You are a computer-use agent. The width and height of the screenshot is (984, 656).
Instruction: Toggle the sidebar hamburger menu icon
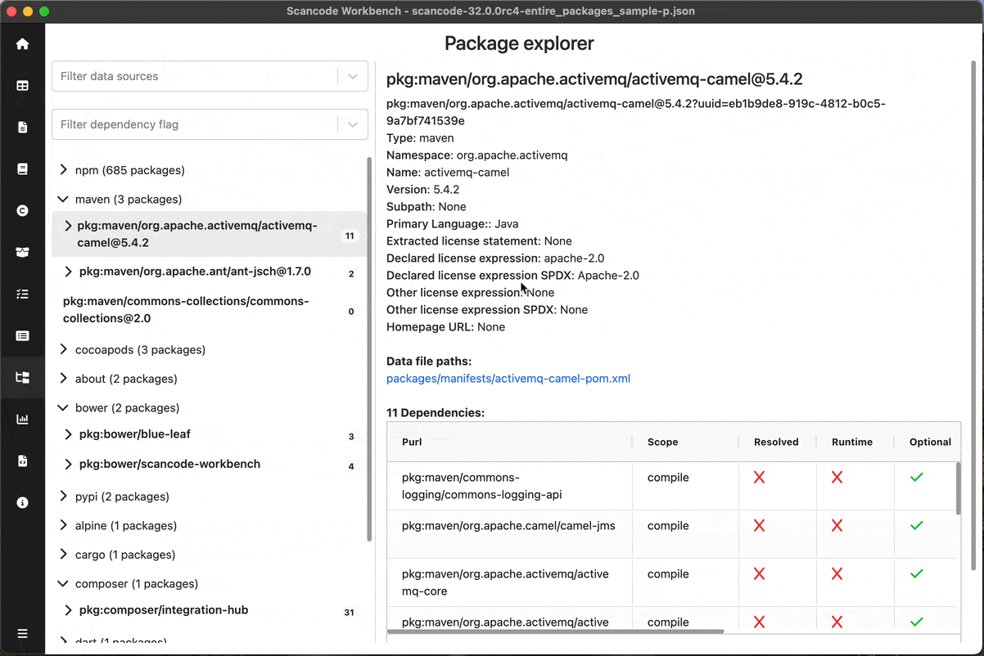click(22, 634)
